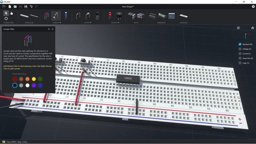The image size is (256, 144).
Task: Add the slide switch input component
Action: (x=132, y=16)
